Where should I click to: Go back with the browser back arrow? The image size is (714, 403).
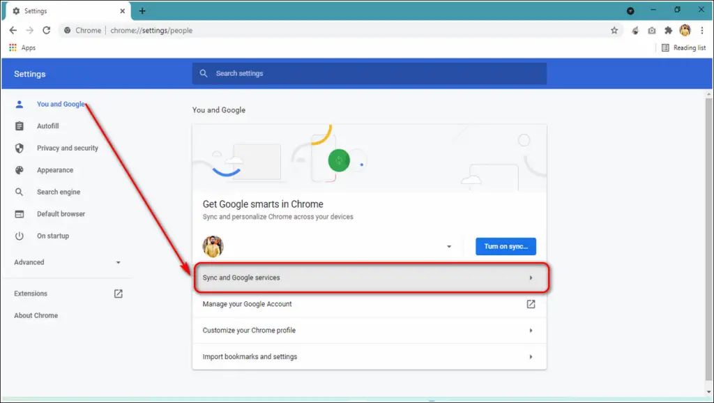[x=13, y=31]
